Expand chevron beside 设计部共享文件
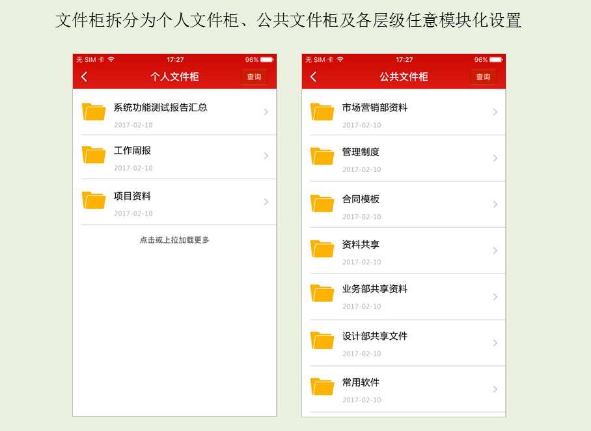591x431 pixels. coord(495,342)
